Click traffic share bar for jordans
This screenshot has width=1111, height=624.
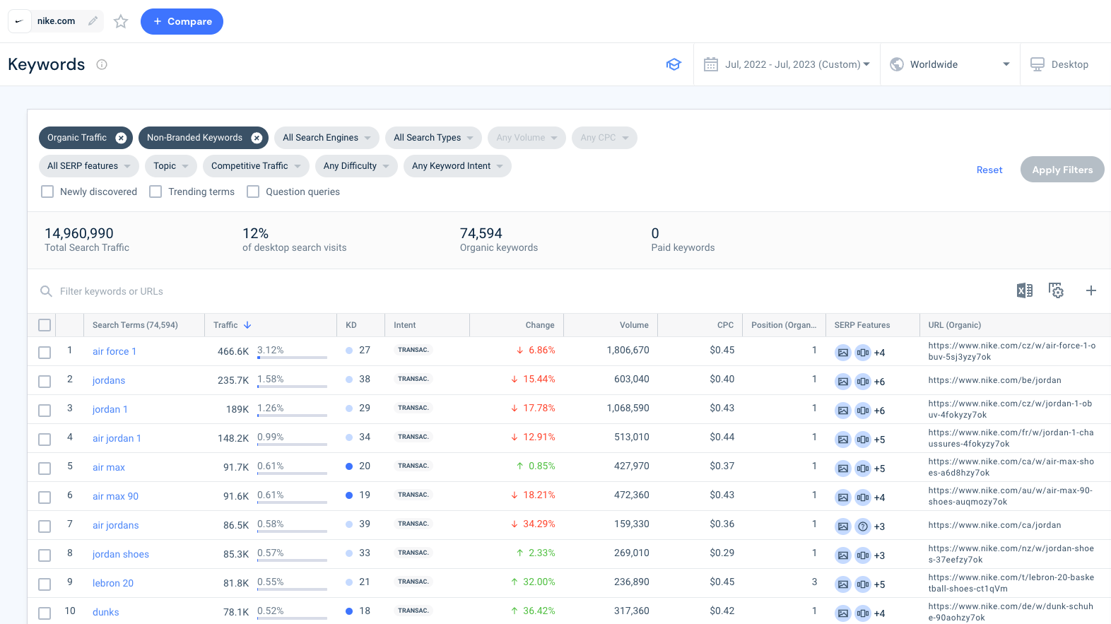click(x=292, y=387)
